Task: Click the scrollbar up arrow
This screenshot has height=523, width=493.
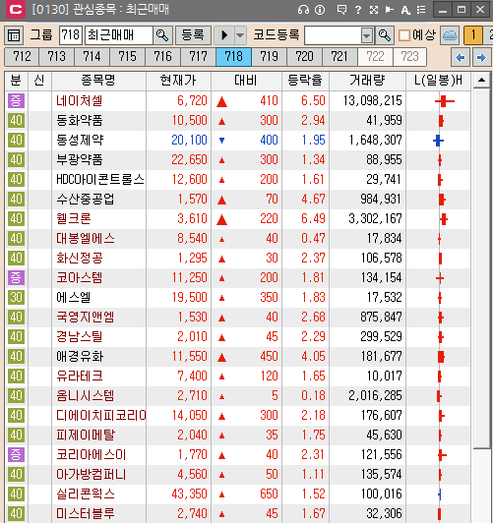Action: click(481, 80)
